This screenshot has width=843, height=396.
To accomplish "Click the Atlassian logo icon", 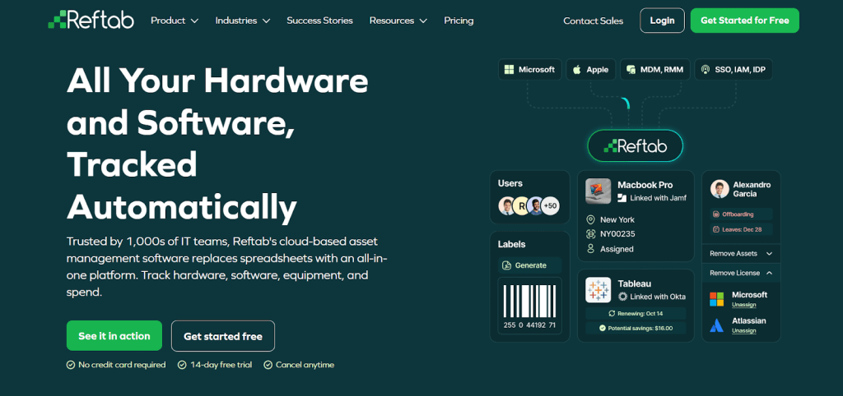I will 717,325.
